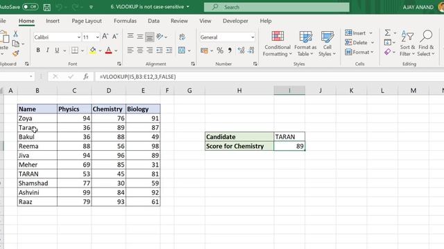Screen dimensions: 444x249
Task: Open the View tab
Action: (x=205, y=21)
